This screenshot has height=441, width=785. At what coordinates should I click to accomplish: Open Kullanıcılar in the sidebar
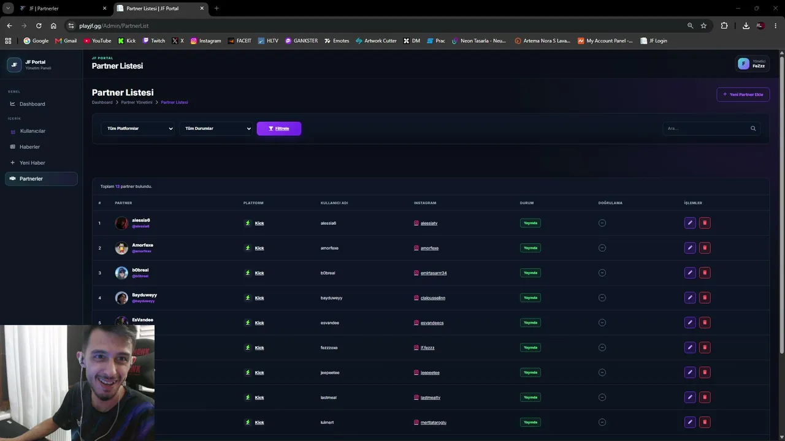[41, 131]
